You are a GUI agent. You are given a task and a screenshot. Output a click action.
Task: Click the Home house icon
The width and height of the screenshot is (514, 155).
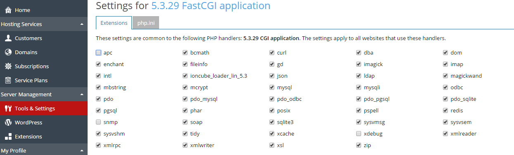[x=8, y=10]
